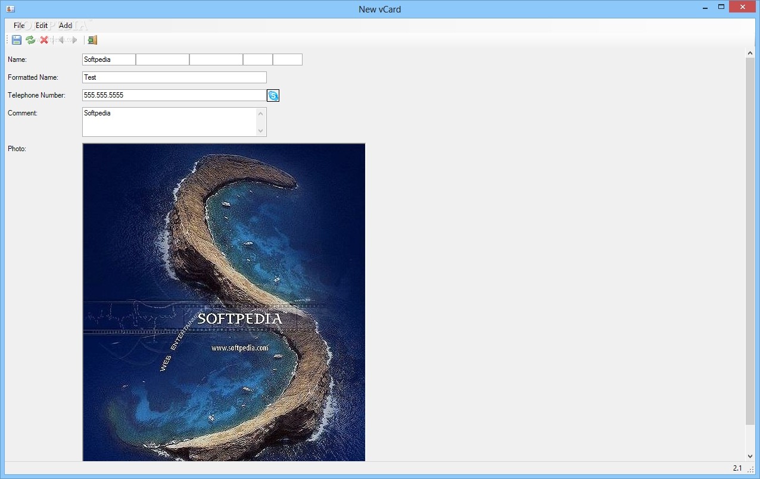Click the fourth empty Name field
Screen dimensions: 760x479
(x=258, y=60)
